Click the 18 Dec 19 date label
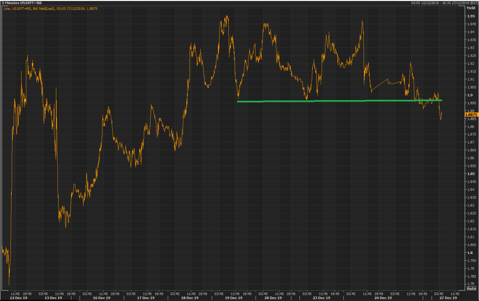Viewport: 479px width, 301px height. [190, 298]
